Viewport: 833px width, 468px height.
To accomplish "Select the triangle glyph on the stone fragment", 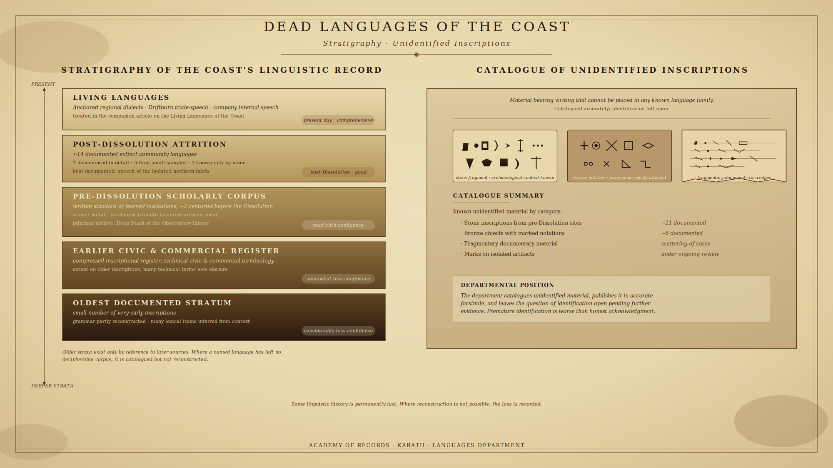I will pos(469,162).
